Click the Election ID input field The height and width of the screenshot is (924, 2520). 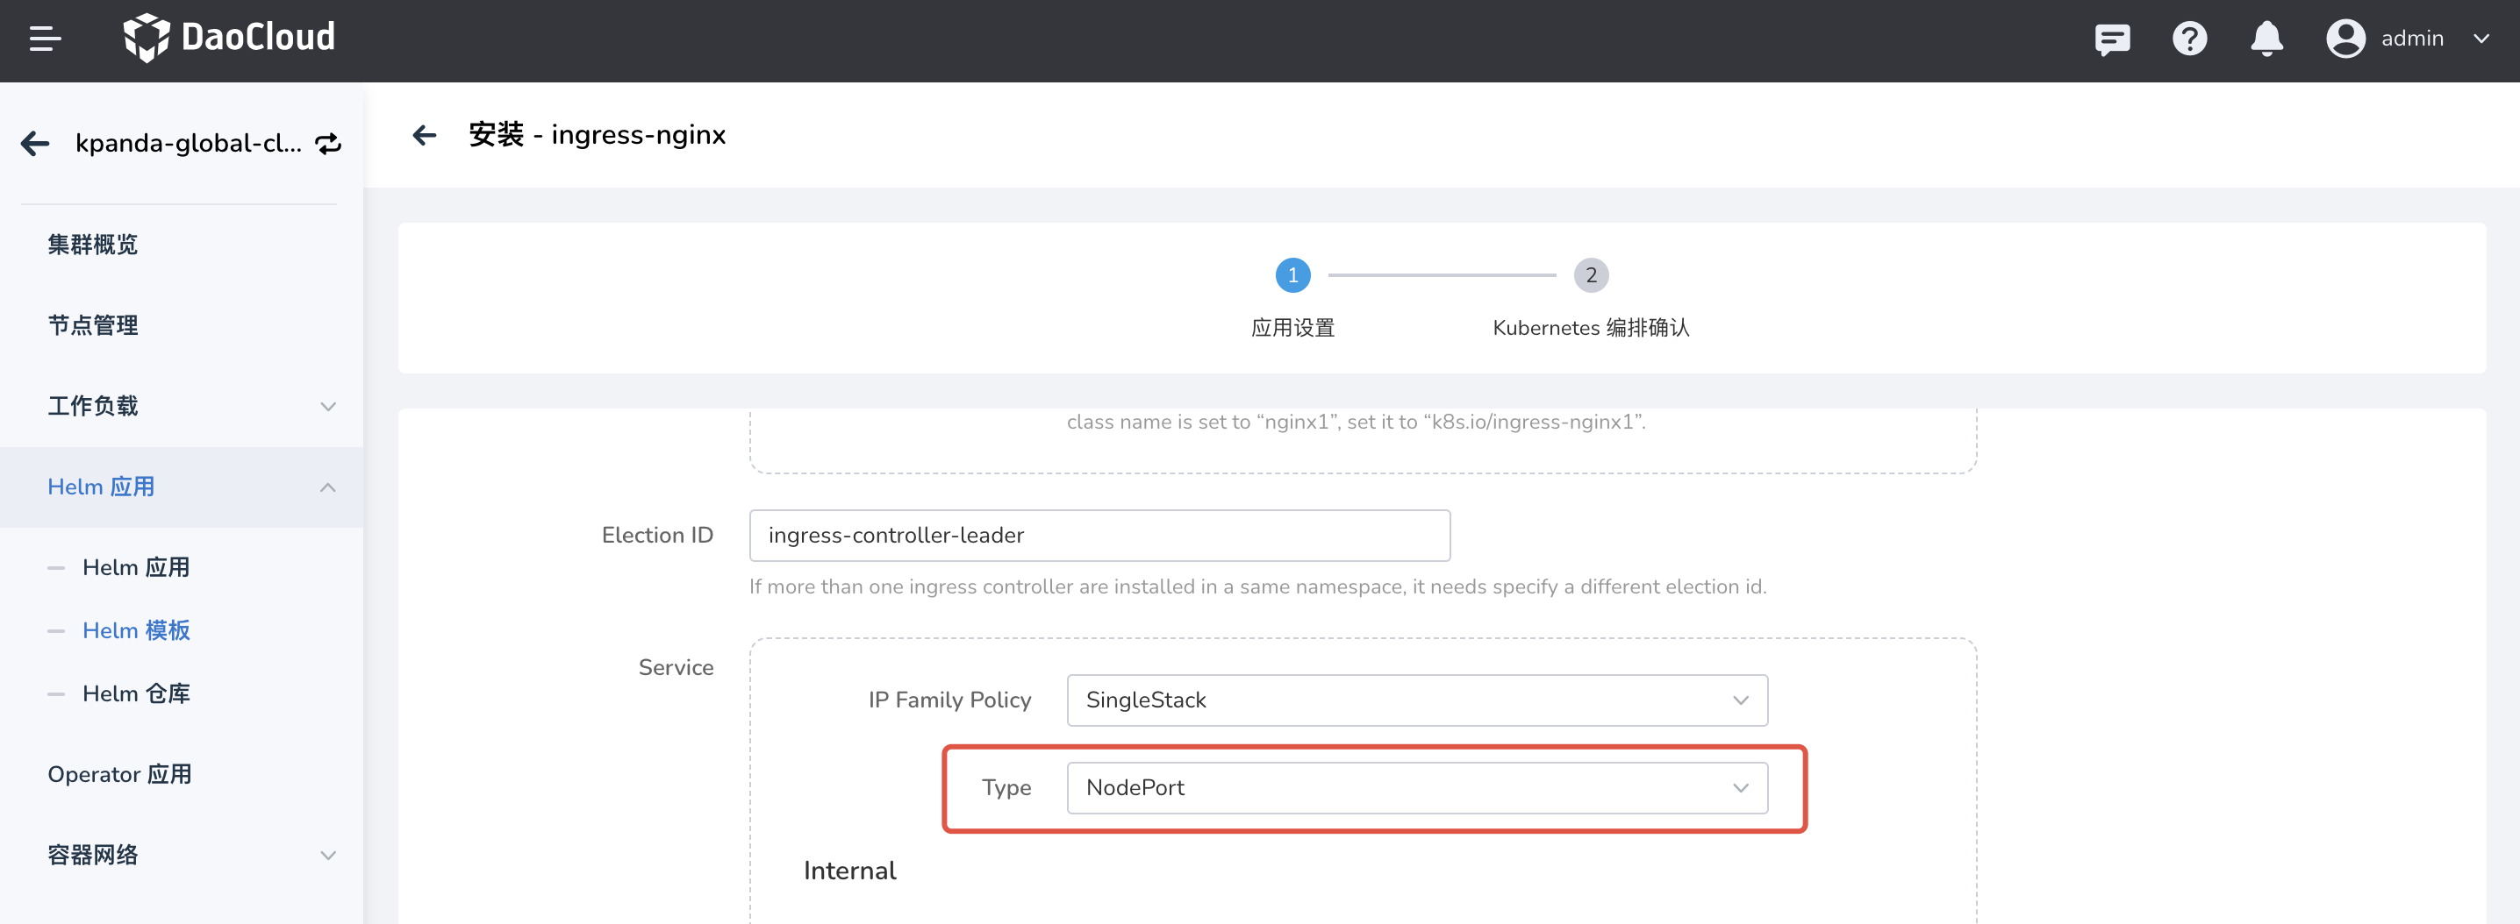[1099, 535]
